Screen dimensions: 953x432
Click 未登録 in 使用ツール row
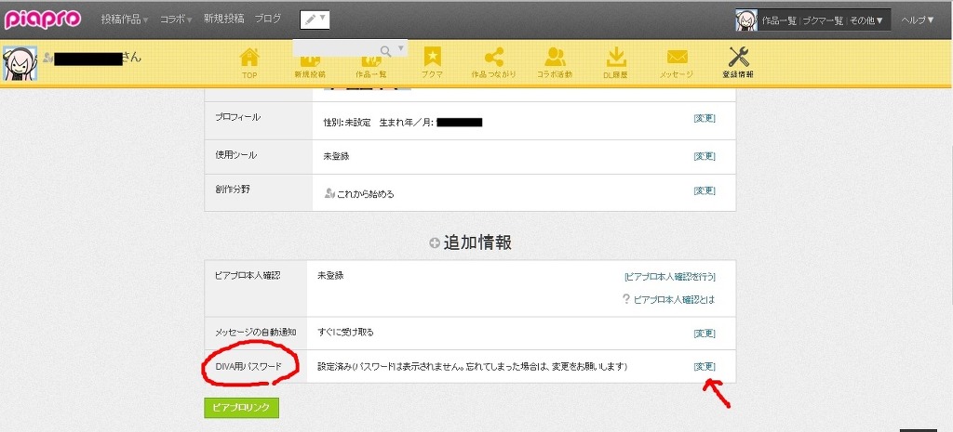(x=336, y=156)
